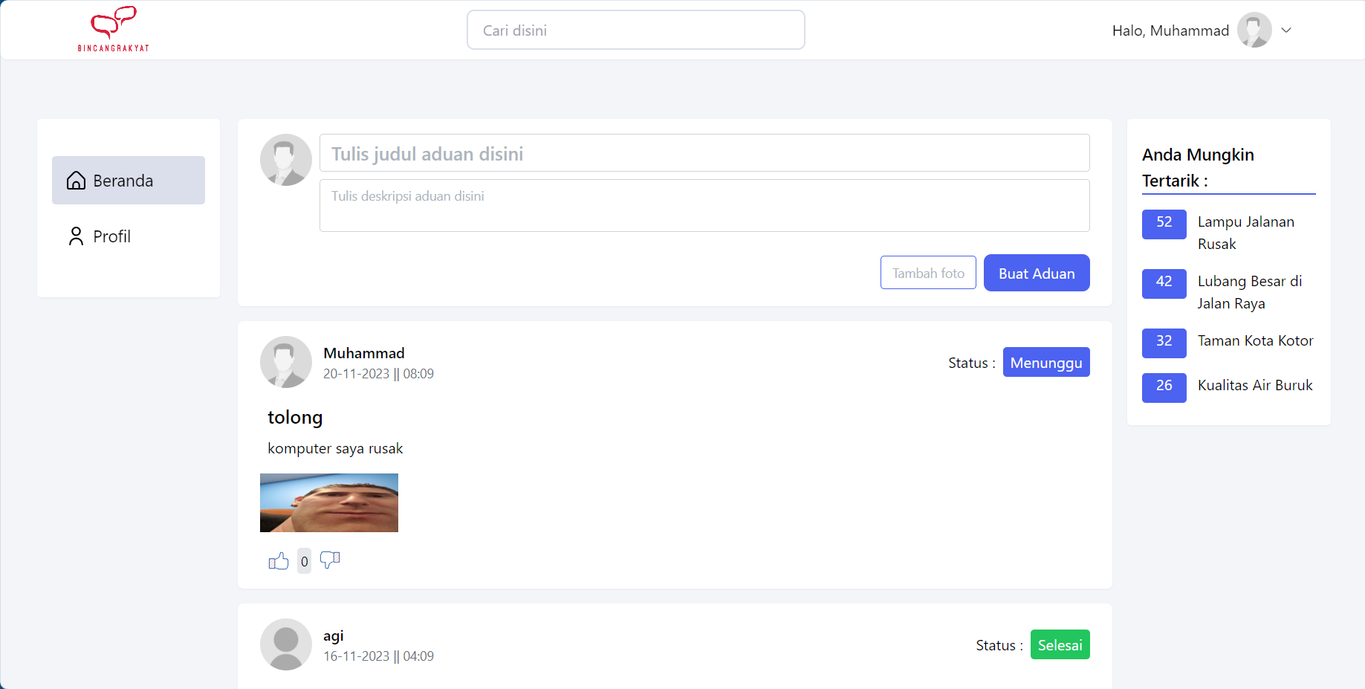Click the avatar beside the complaint form
The height and width of the screenshot is (689, 1365).
(286, 160)
